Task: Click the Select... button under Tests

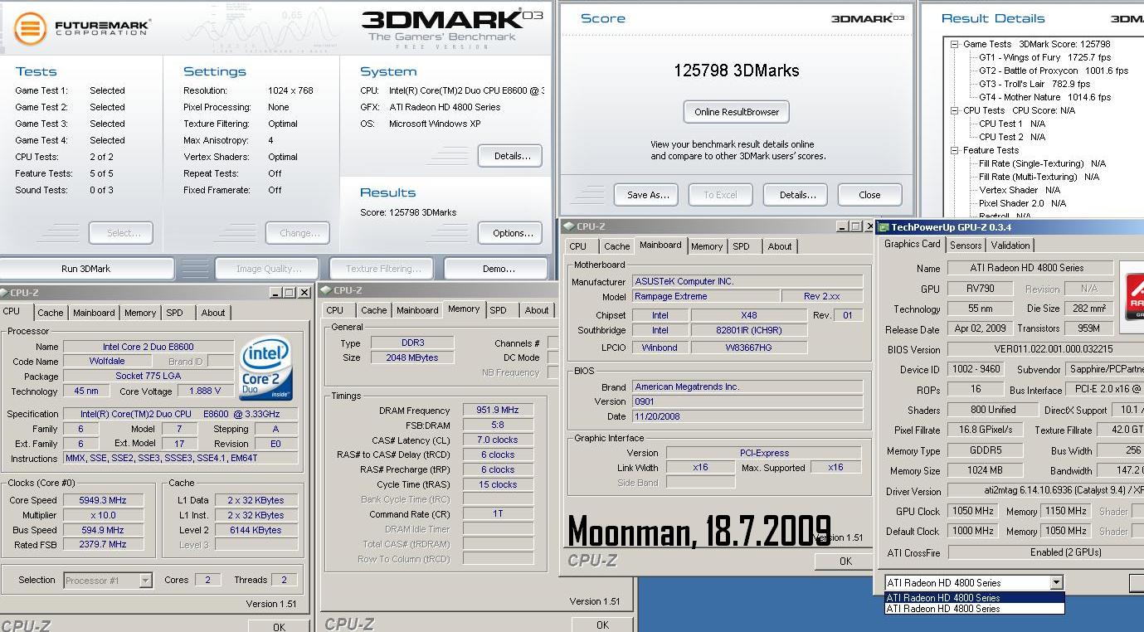Action: 121,233
